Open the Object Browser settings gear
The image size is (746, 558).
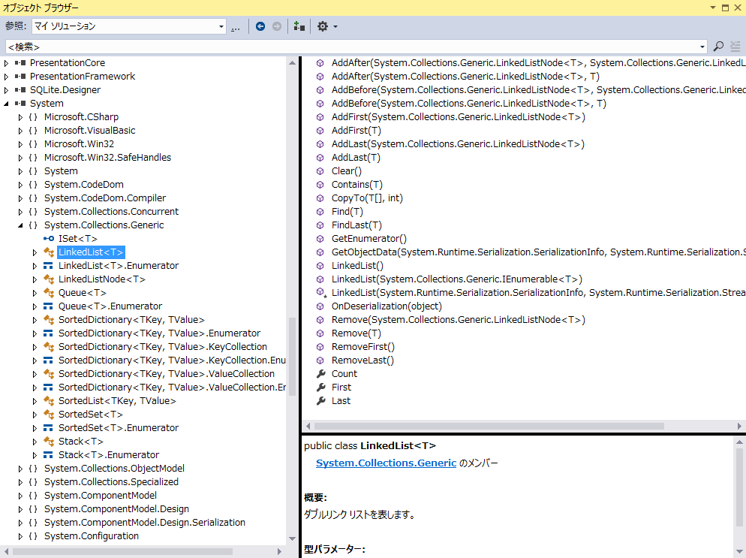[323, 27]
